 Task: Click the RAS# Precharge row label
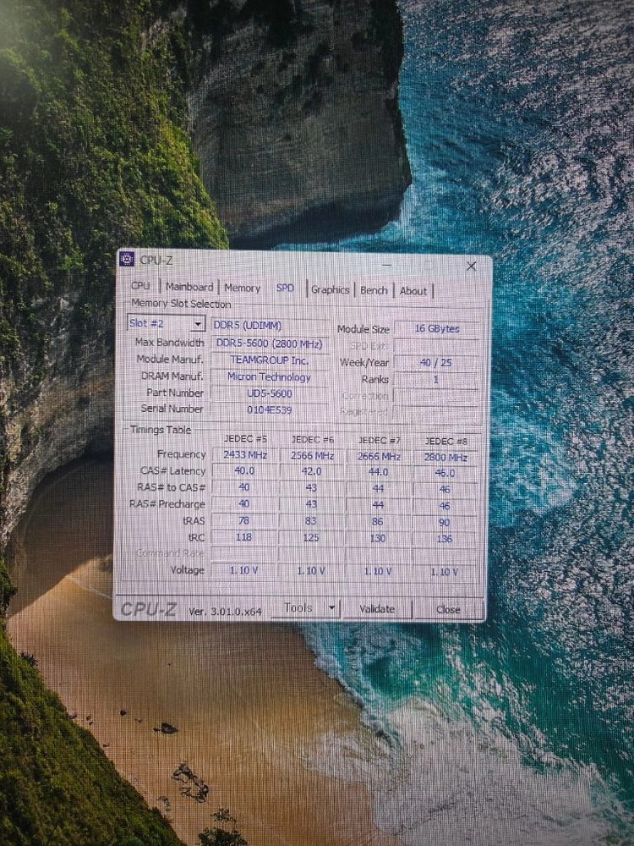point(167,504)
